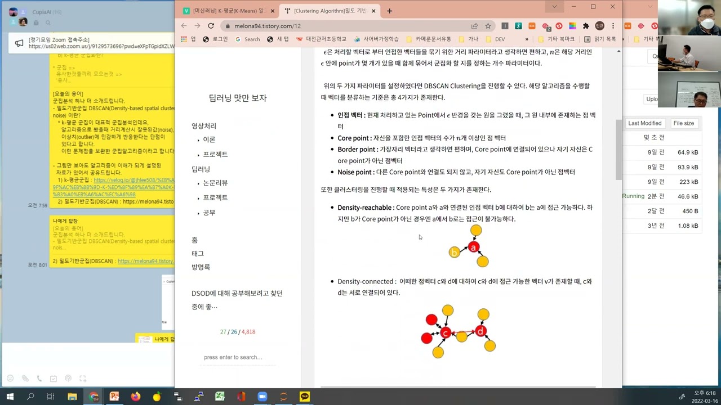
Task: Open the 읽기 목록 reading list
Action: click(600, 39)
